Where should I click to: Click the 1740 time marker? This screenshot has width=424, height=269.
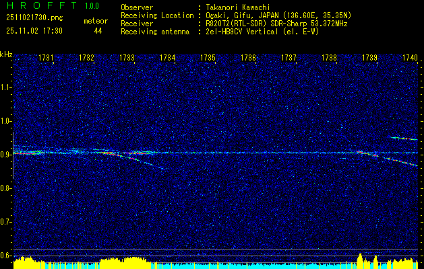click(410, 59)
